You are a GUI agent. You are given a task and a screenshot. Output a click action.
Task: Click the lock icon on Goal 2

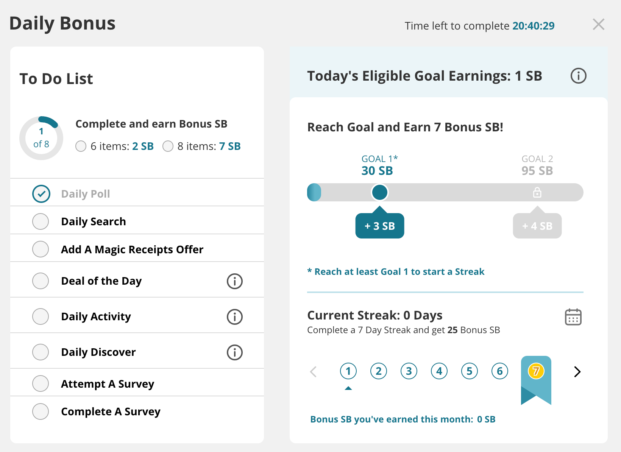(x=537, y=192)
